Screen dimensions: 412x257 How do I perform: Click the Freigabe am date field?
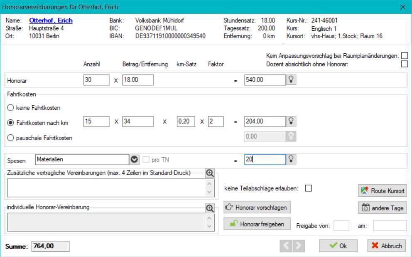click(x=390, y=226)
